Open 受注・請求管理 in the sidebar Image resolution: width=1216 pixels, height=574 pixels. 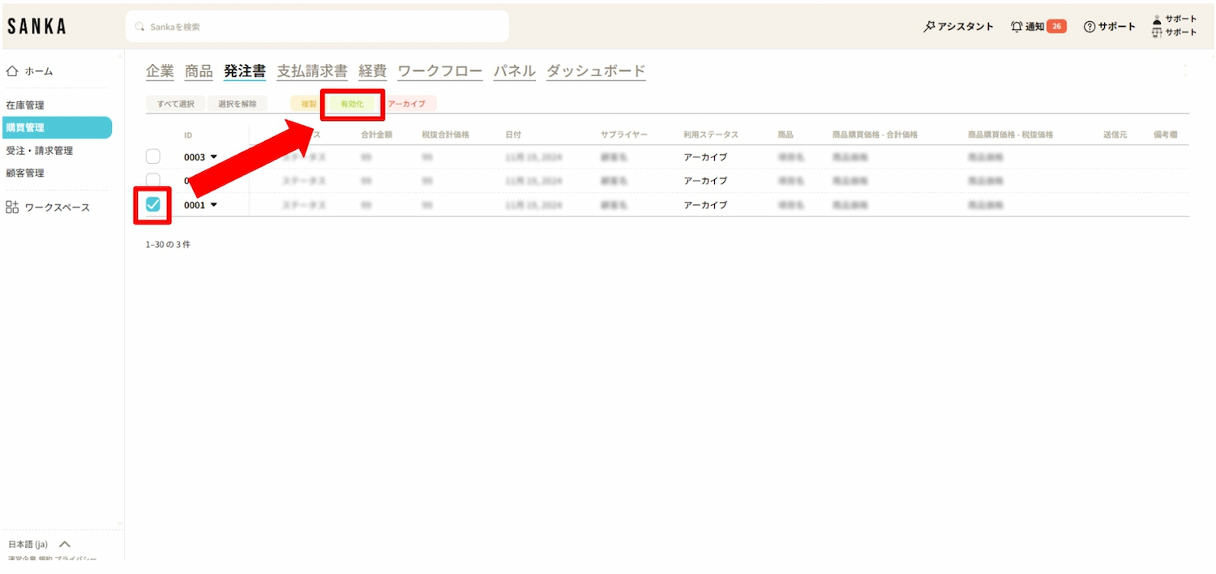40,151
